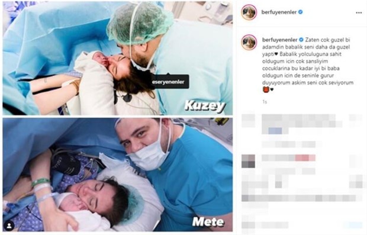Click the '1s' post timestamp

265,102
